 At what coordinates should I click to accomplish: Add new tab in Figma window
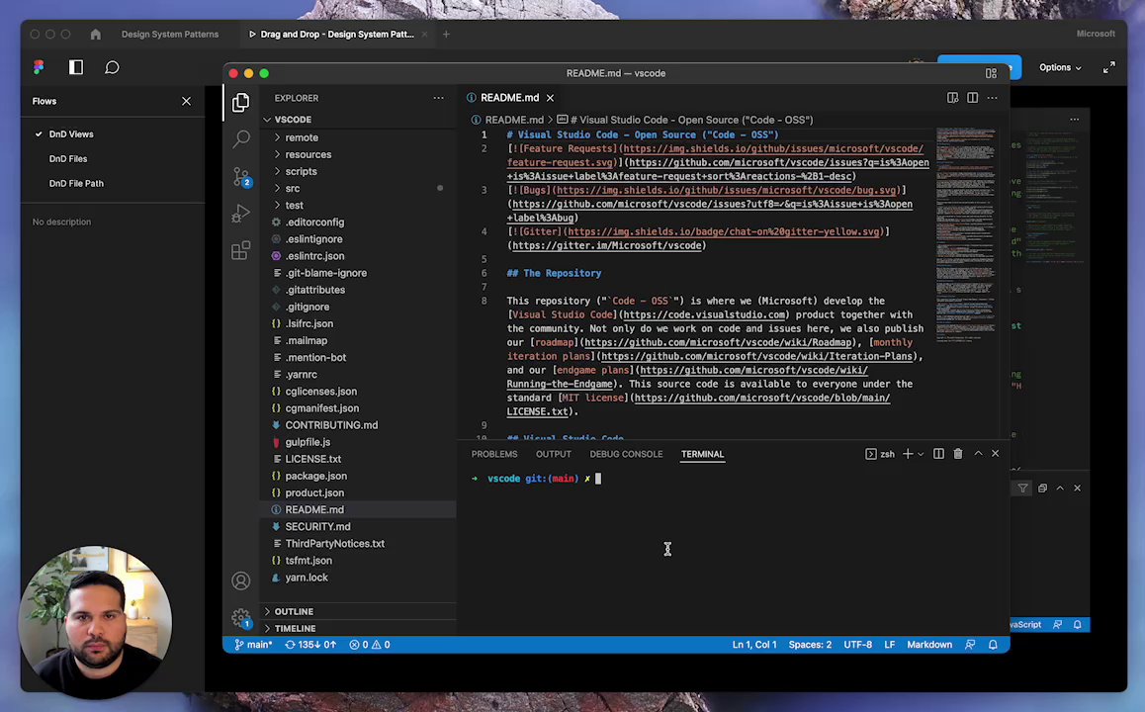click(x=446, y=35)
